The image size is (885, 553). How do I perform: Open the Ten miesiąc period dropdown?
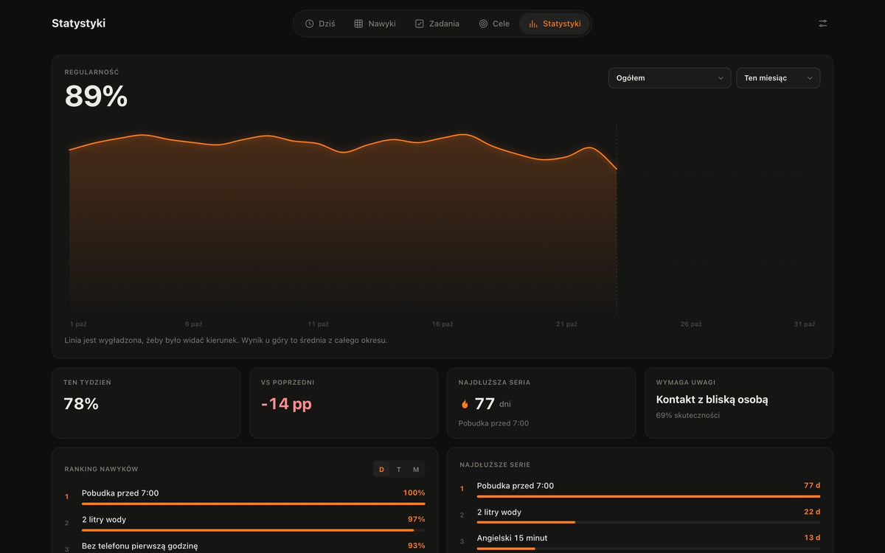pos(778,78)
